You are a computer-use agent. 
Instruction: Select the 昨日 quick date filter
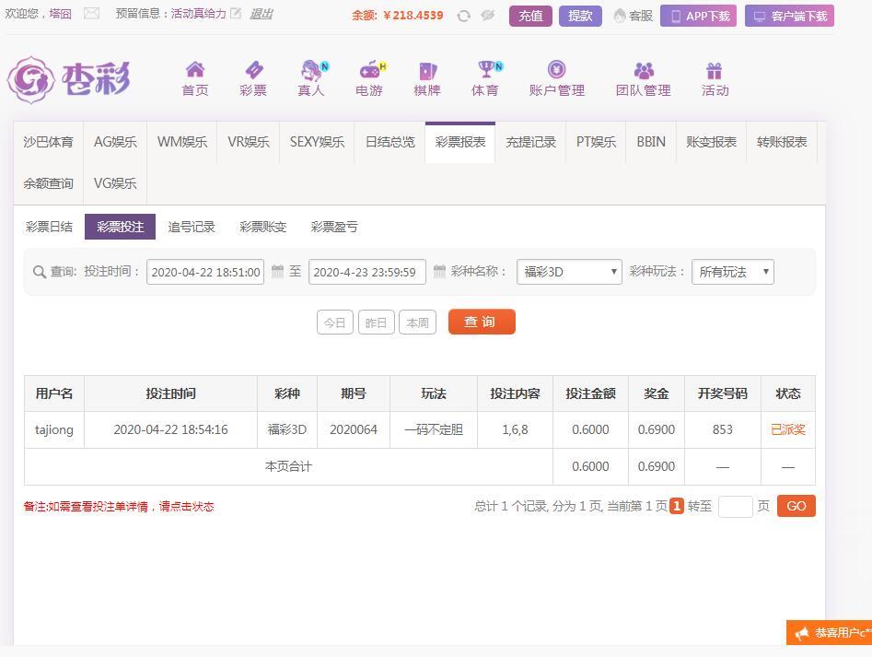click(376, 323)
